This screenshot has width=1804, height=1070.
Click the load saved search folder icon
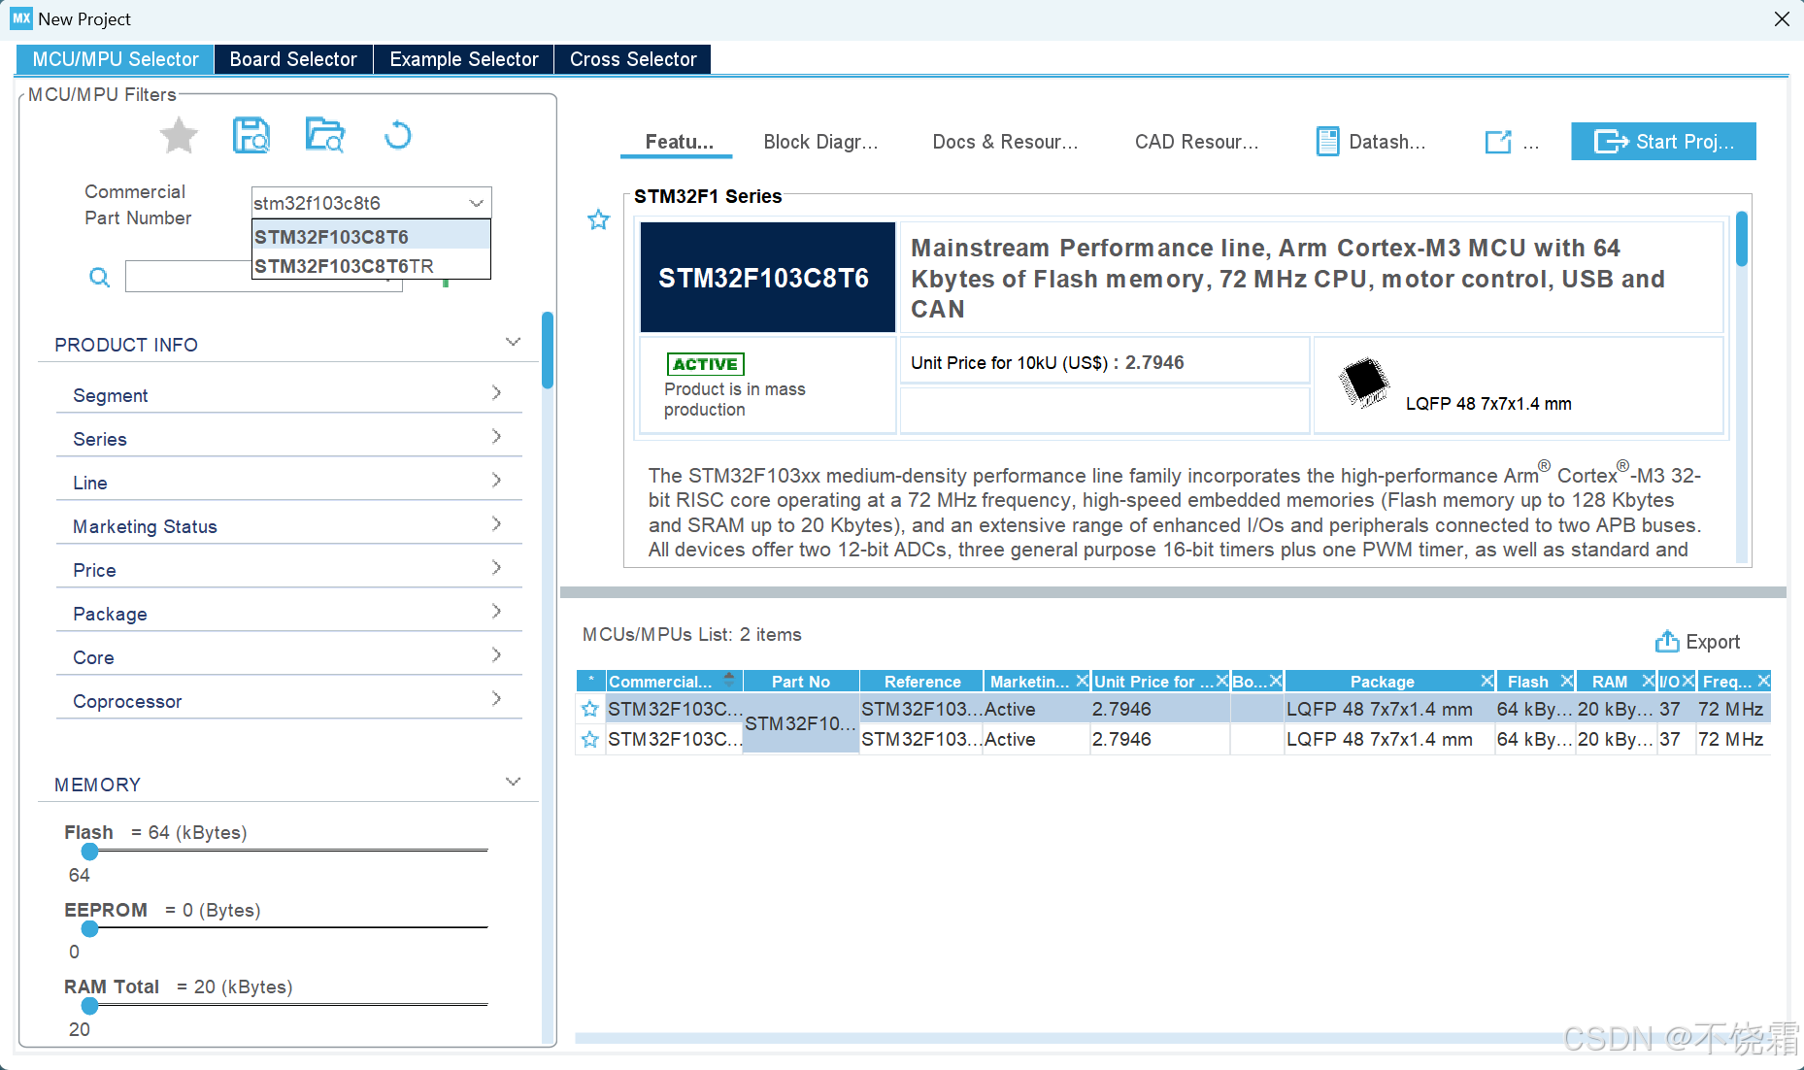(324, 136)
